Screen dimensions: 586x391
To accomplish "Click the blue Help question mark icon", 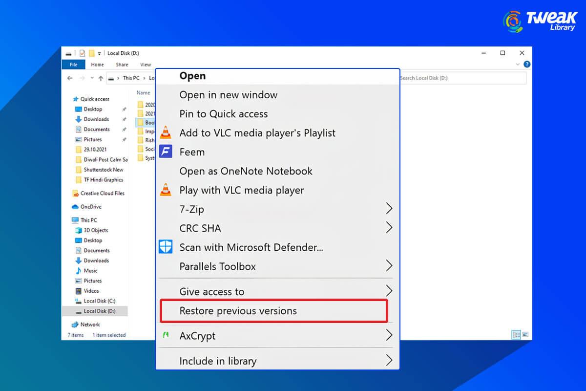I will point(527,65).
